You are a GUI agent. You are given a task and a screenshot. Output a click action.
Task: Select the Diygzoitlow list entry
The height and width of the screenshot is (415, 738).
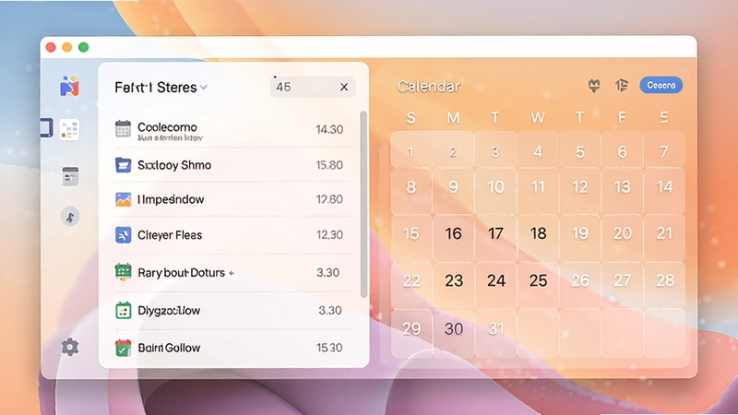[232, 311]
